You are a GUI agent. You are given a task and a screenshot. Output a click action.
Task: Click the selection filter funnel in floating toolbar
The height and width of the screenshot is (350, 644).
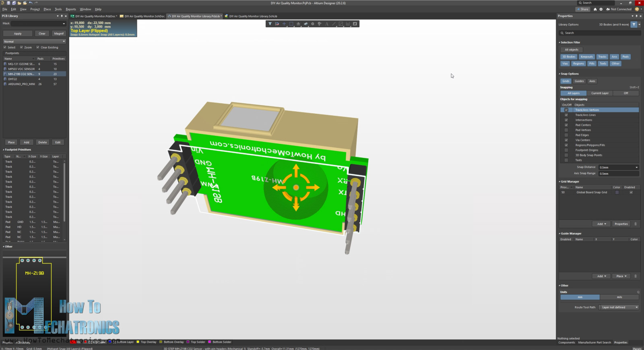(x=270, y=24)
